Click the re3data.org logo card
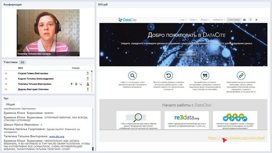 pyautogui.click(x=187, y=118)
